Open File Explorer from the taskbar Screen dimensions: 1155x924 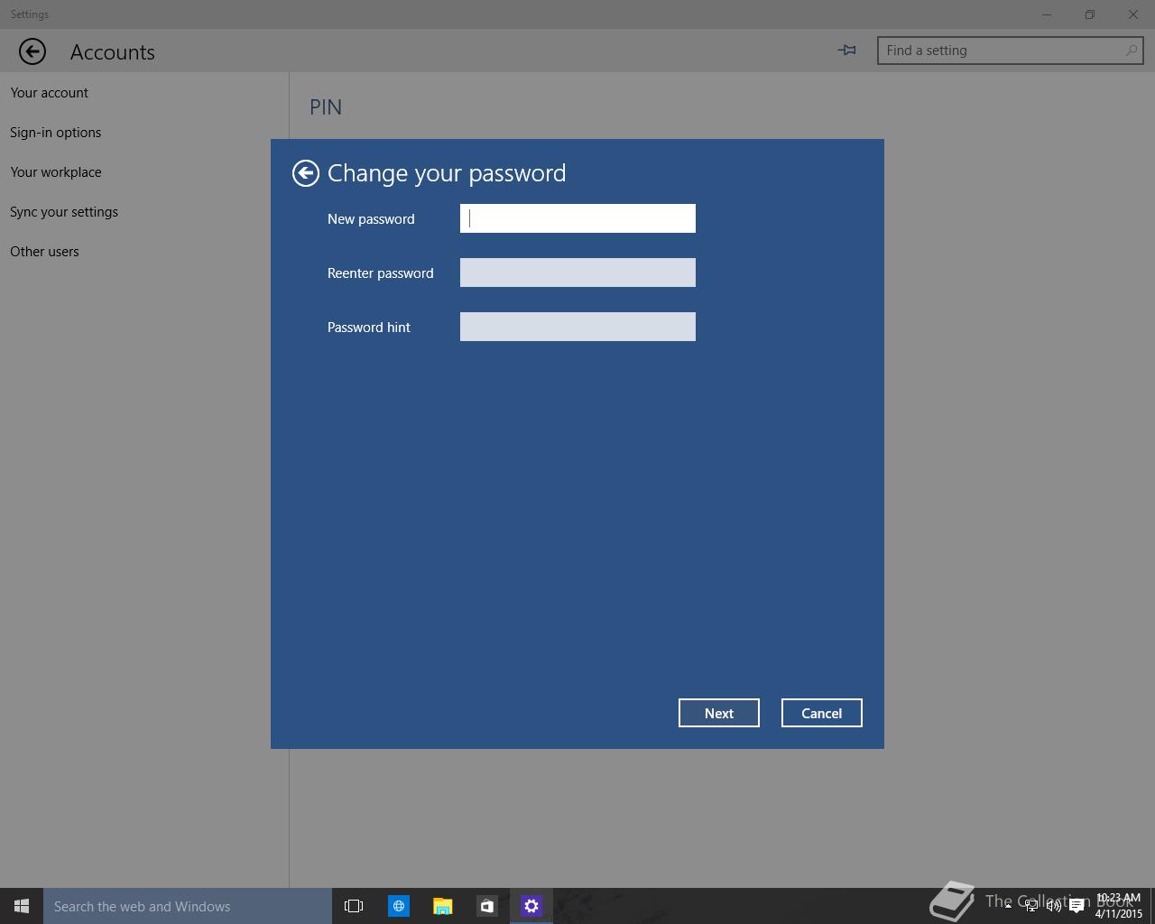click(442, 906)
